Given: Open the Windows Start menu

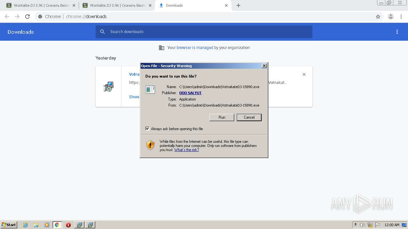Looking at the screenshot, I should tap(9, 225).
